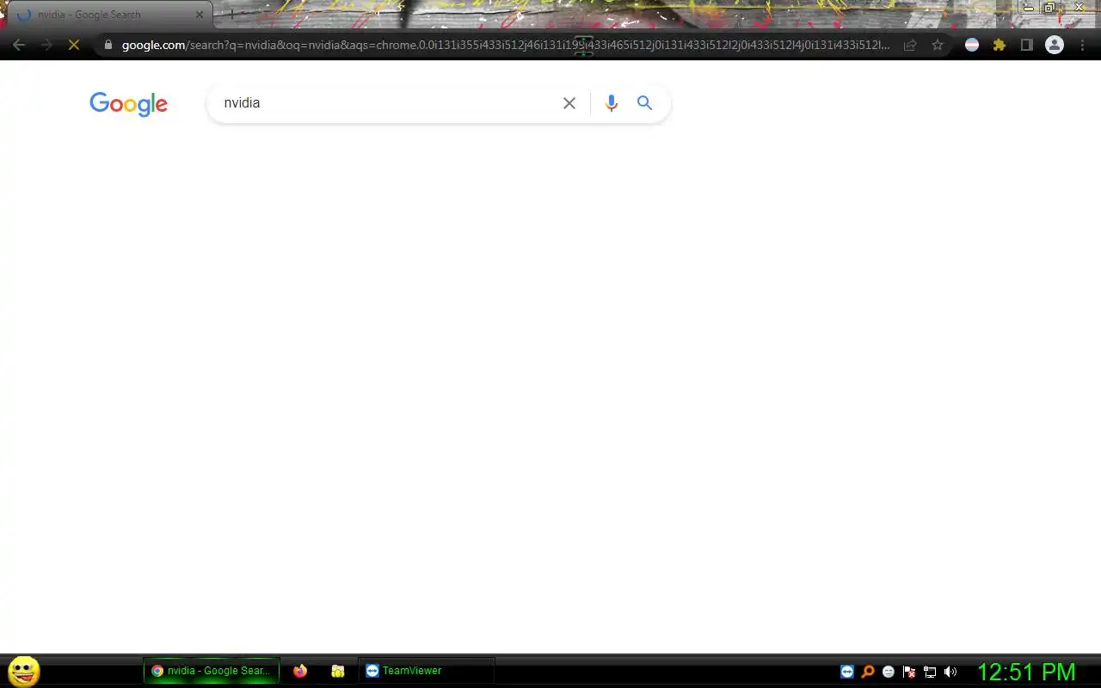
Task: Toggle the browser side panel
Action: [1026, 45]
